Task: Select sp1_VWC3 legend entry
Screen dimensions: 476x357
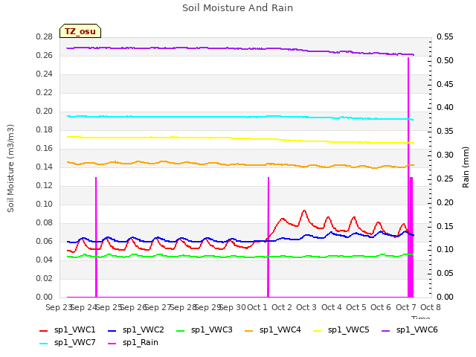Action: (204, 329)
